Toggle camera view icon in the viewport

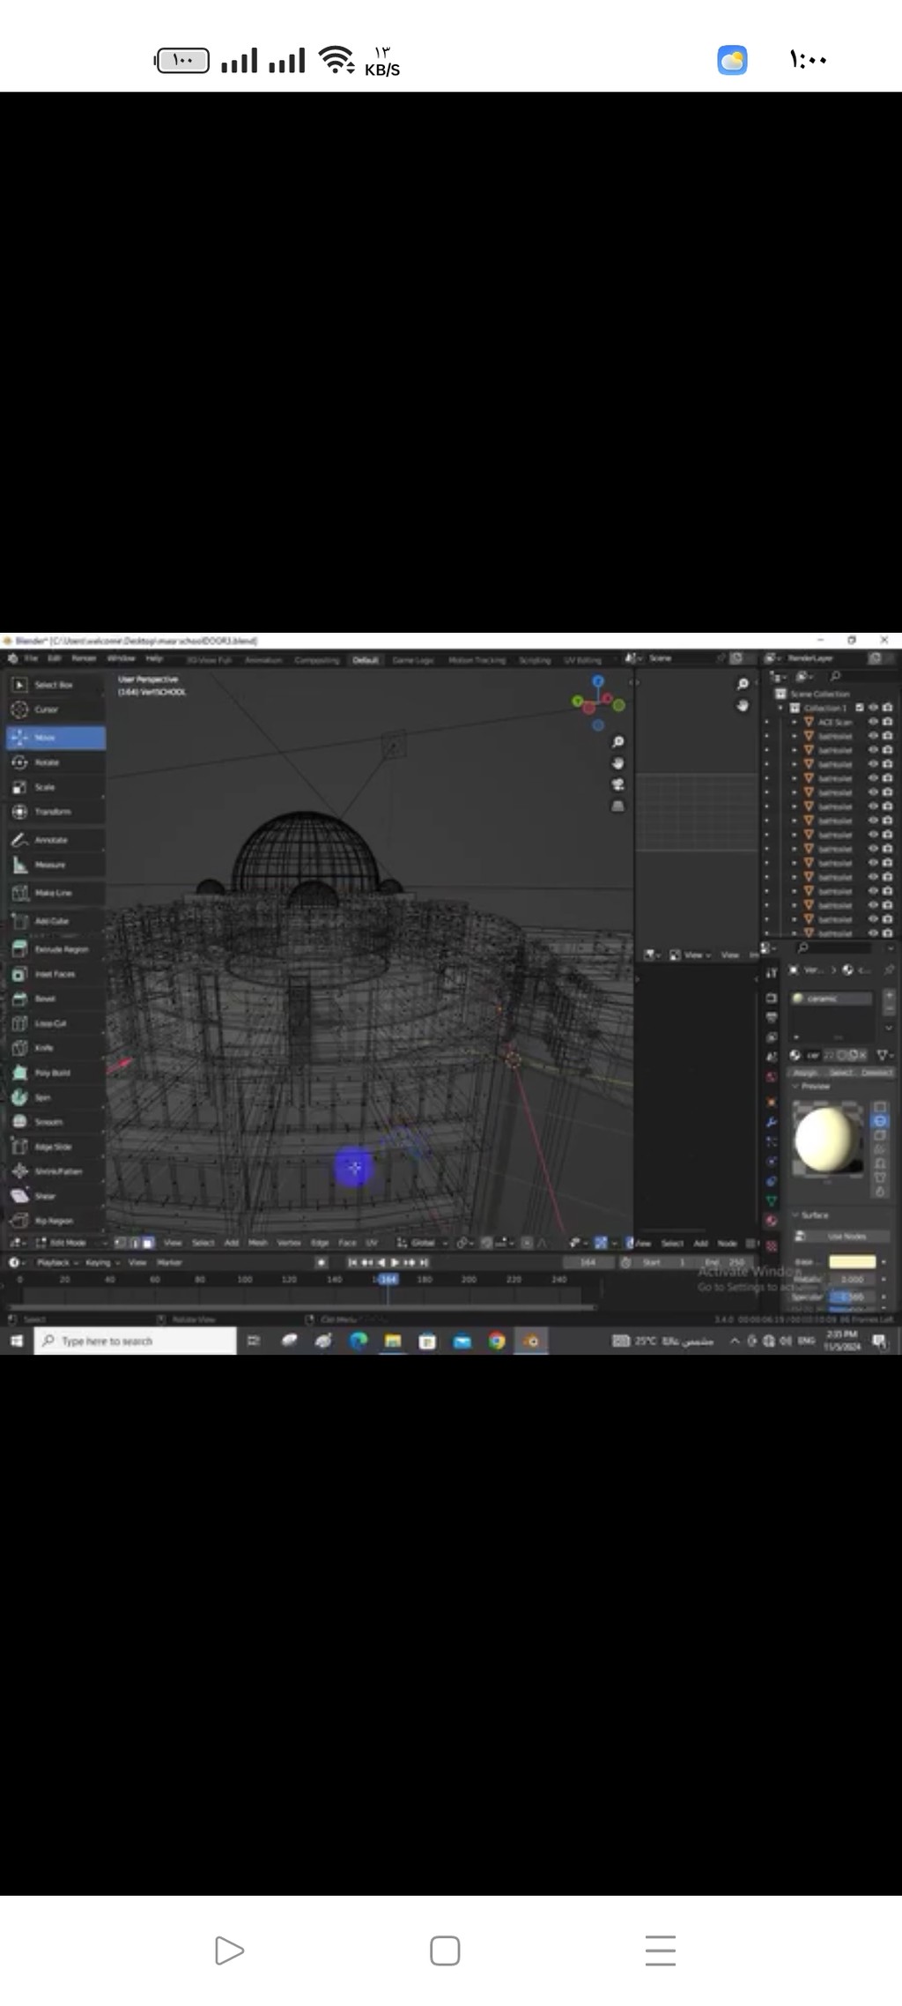(x=617, y=784)
